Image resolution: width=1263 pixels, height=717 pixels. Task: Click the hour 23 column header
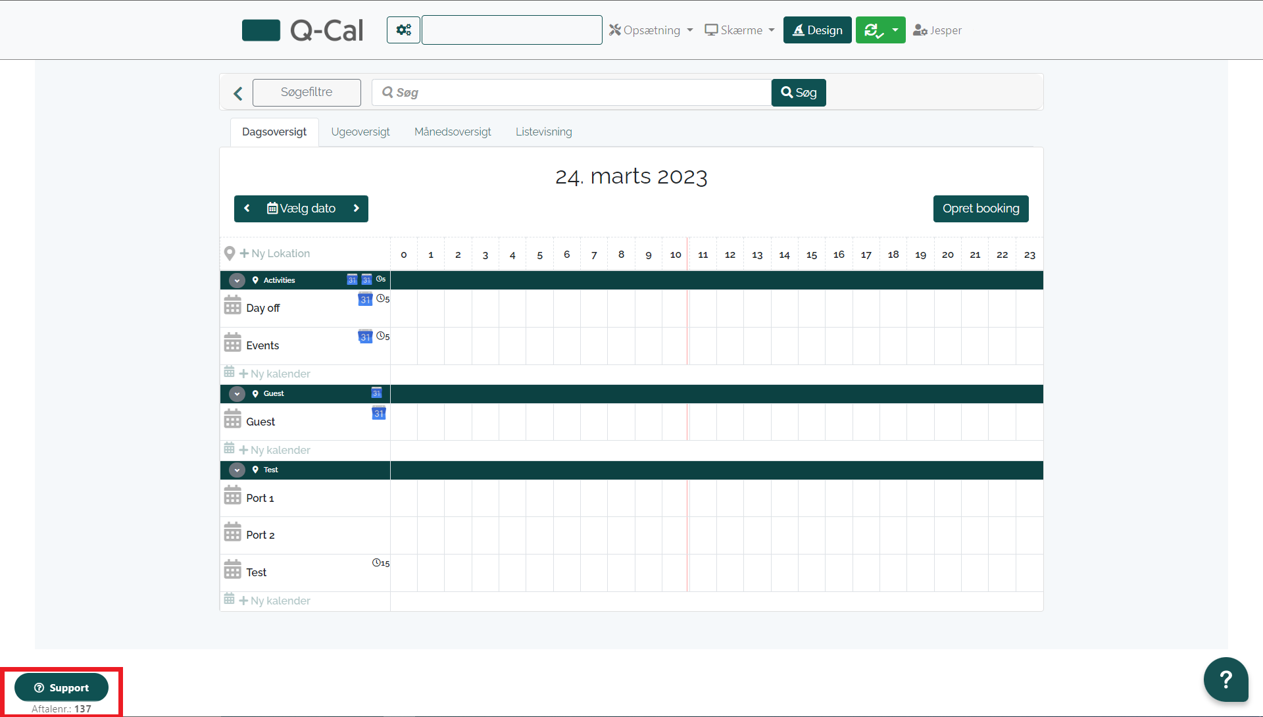pyautogui.click(x=1029, y=255)
